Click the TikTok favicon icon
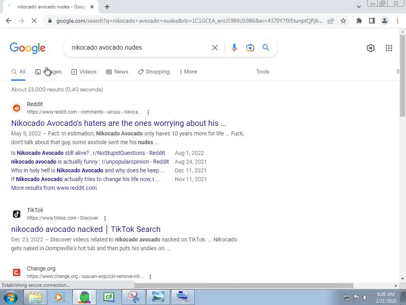This screenshot has width=406, height=305. (17, 214)
